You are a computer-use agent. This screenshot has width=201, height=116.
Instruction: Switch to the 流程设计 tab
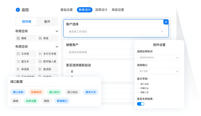click(101, 10)
